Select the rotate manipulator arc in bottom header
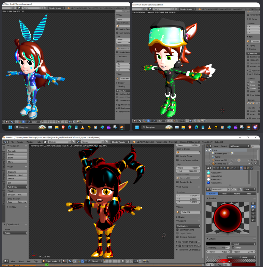Viewport: 263px width, 267px height. (x=86, y=261)
